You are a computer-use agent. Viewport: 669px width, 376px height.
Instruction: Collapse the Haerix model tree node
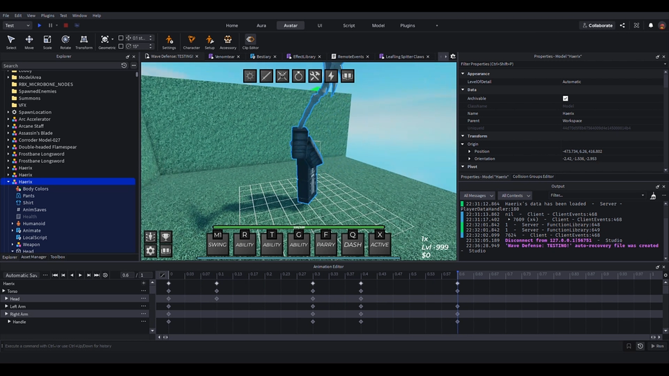pyautogui.click(x=8, y=181)
